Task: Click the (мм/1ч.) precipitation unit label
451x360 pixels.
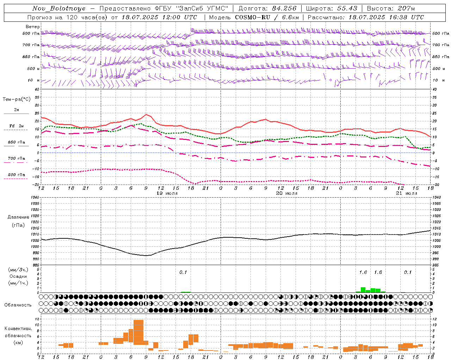Action: tap(18, 283)
